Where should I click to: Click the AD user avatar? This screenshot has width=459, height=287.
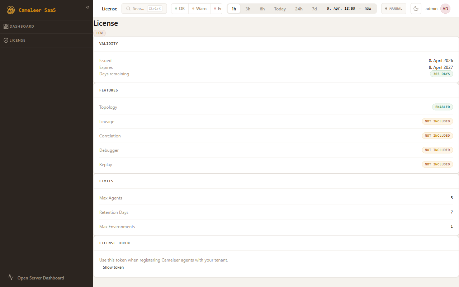pos(445,9)
